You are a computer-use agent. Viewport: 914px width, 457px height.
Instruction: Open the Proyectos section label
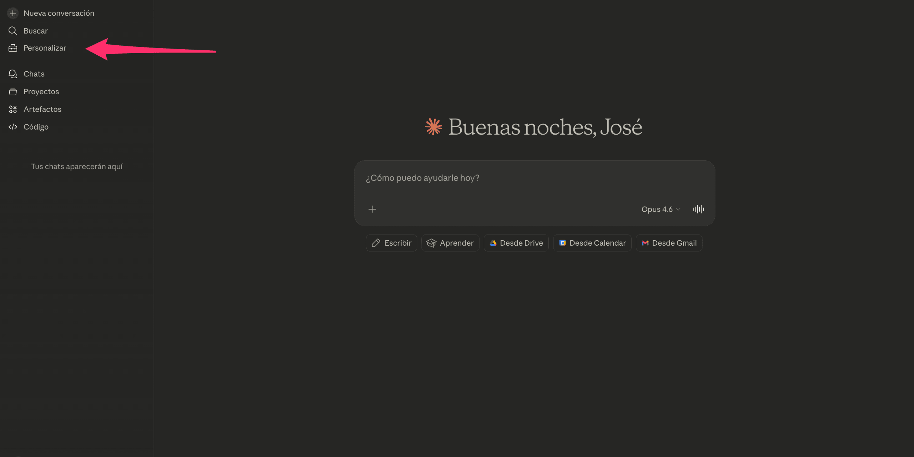[x=41, y=92]
